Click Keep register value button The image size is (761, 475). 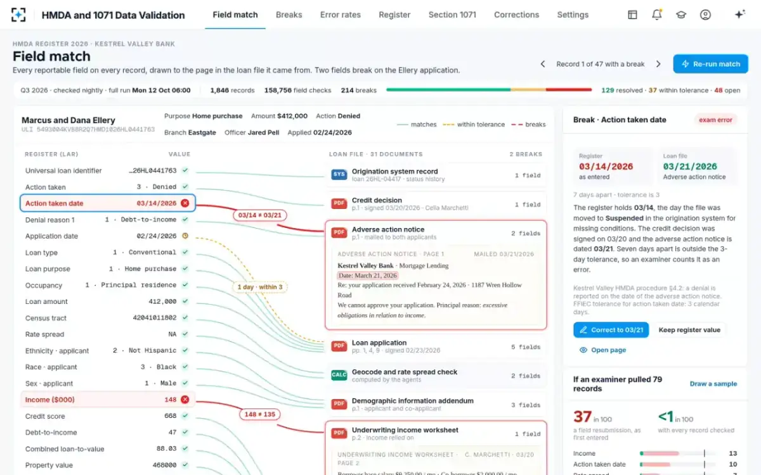[689, 330]
